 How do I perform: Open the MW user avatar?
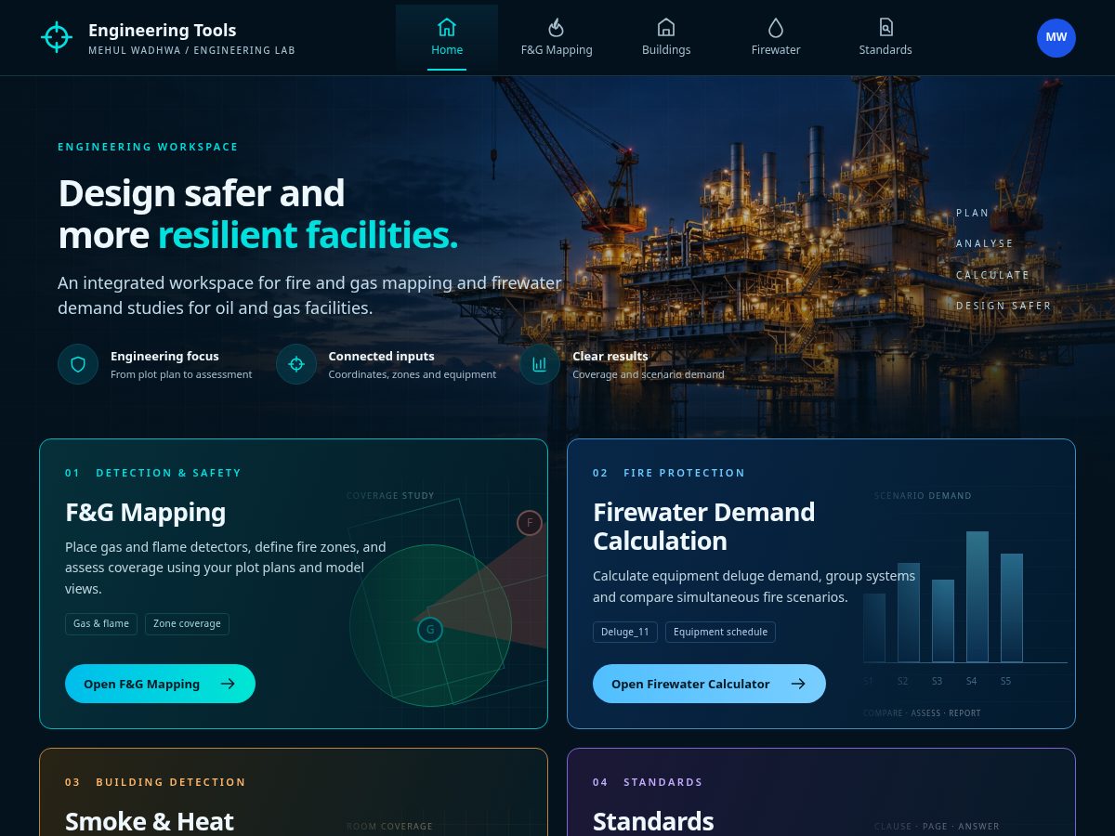(x=1056, y=37)
